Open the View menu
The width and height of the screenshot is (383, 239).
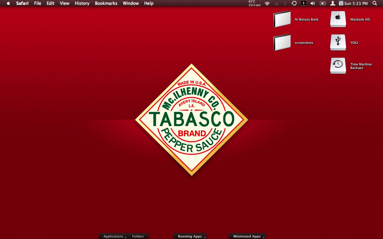[65, 3]
